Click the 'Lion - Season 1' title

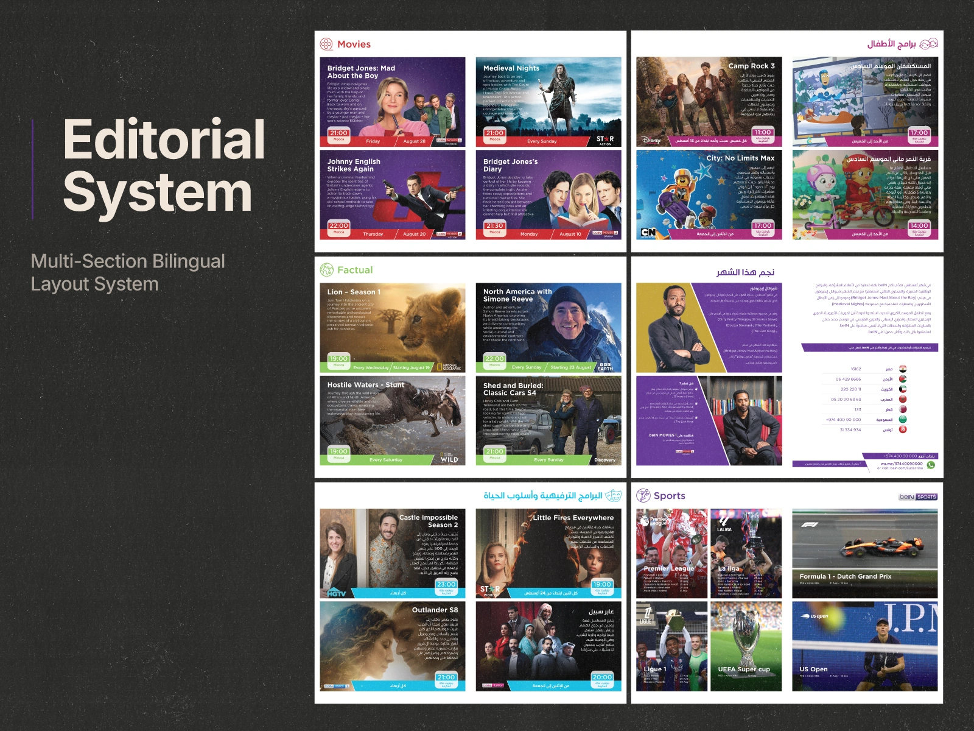(354, 292)
